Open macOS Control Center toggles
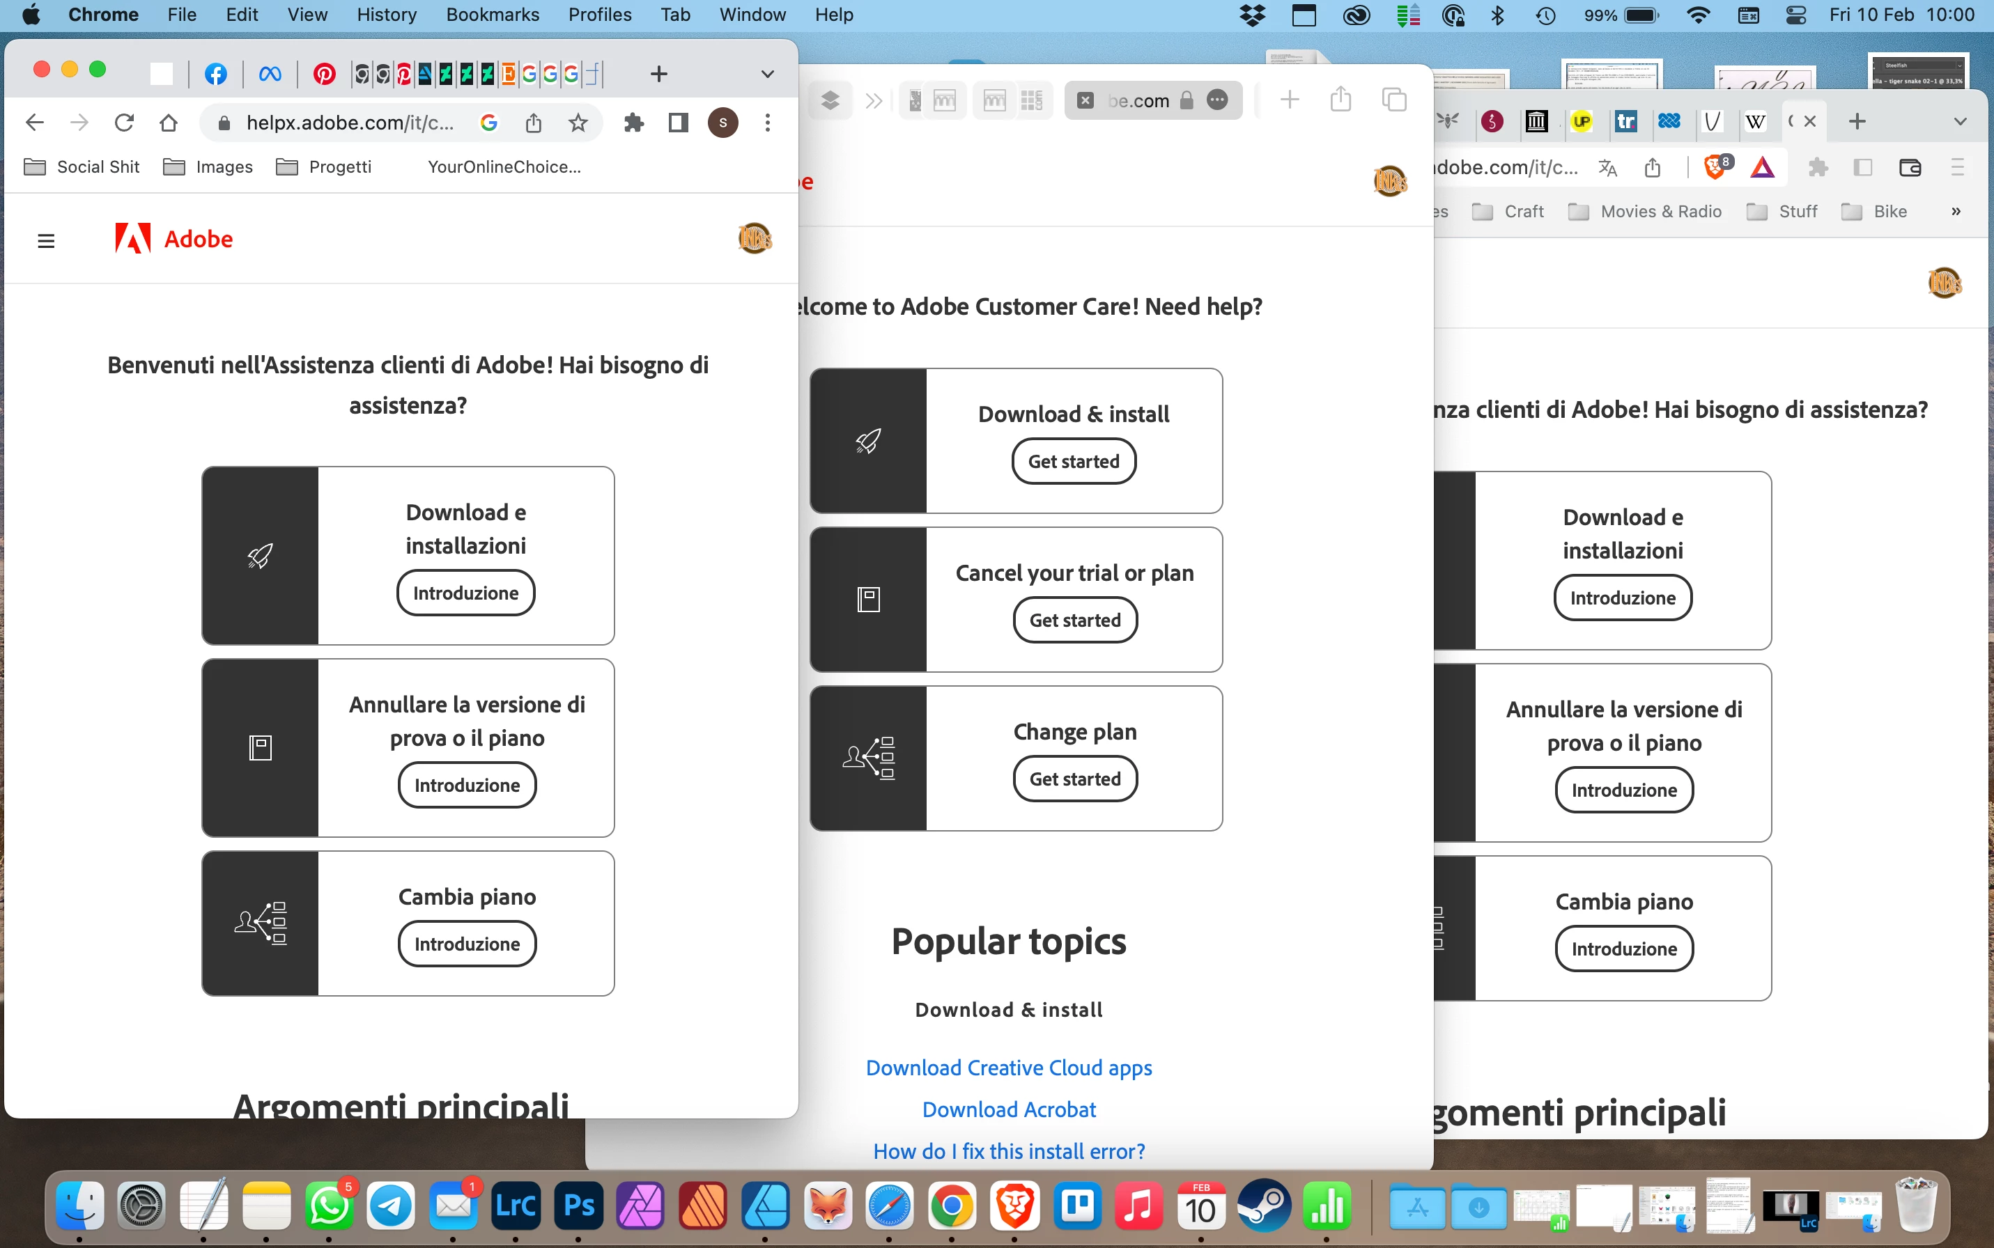 (x=1795, y=15)
